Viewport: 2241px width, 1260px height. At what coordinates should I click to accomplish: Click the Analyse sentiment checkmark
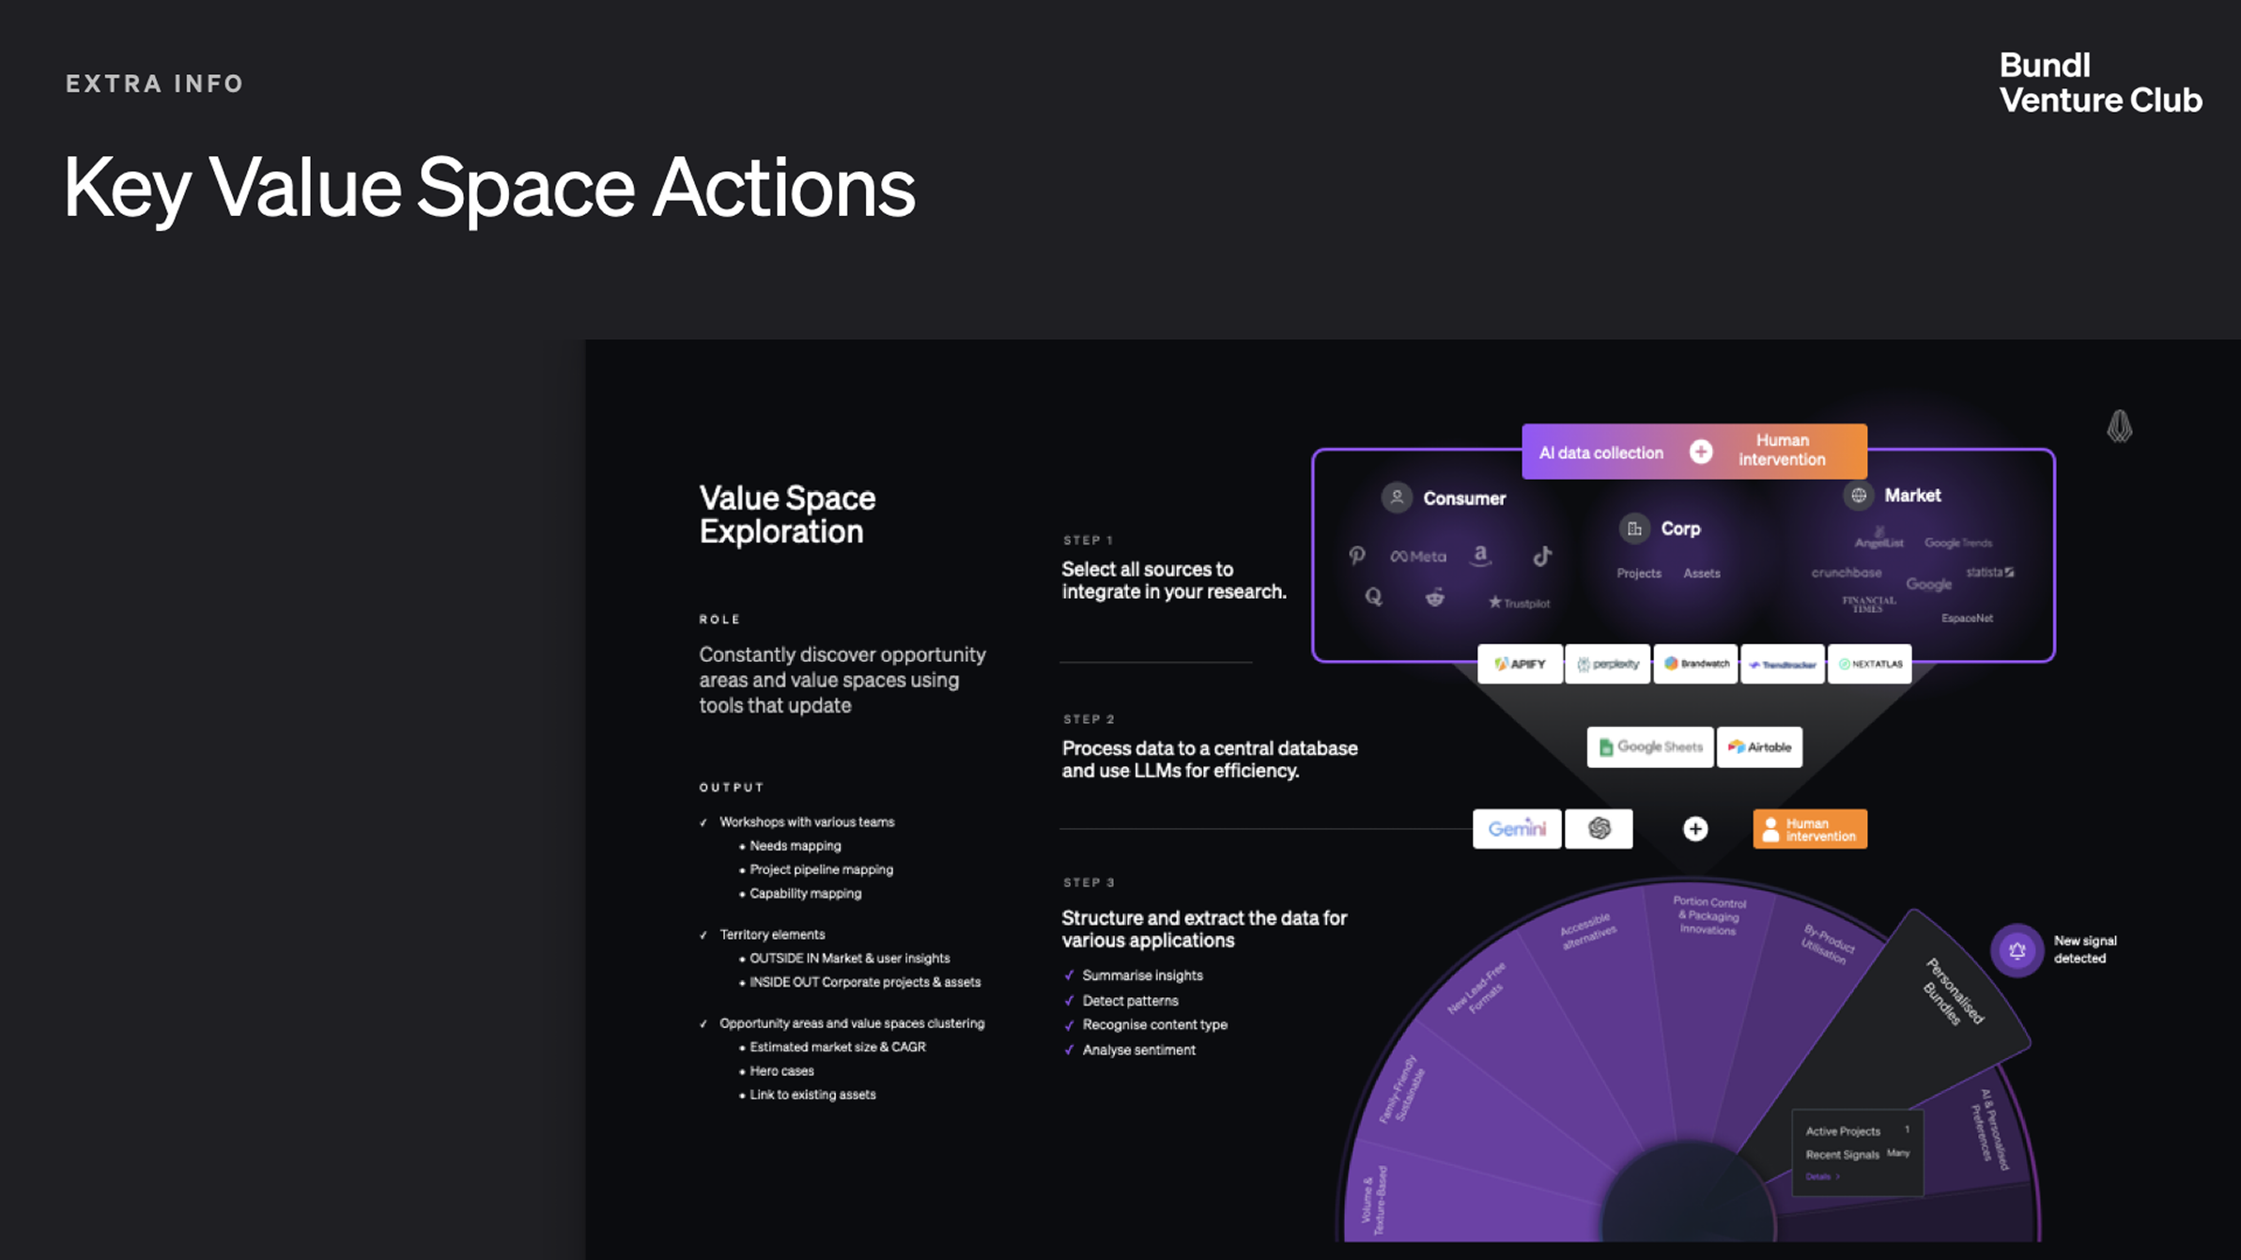pyautogui.click(x=1069, y=1050)
